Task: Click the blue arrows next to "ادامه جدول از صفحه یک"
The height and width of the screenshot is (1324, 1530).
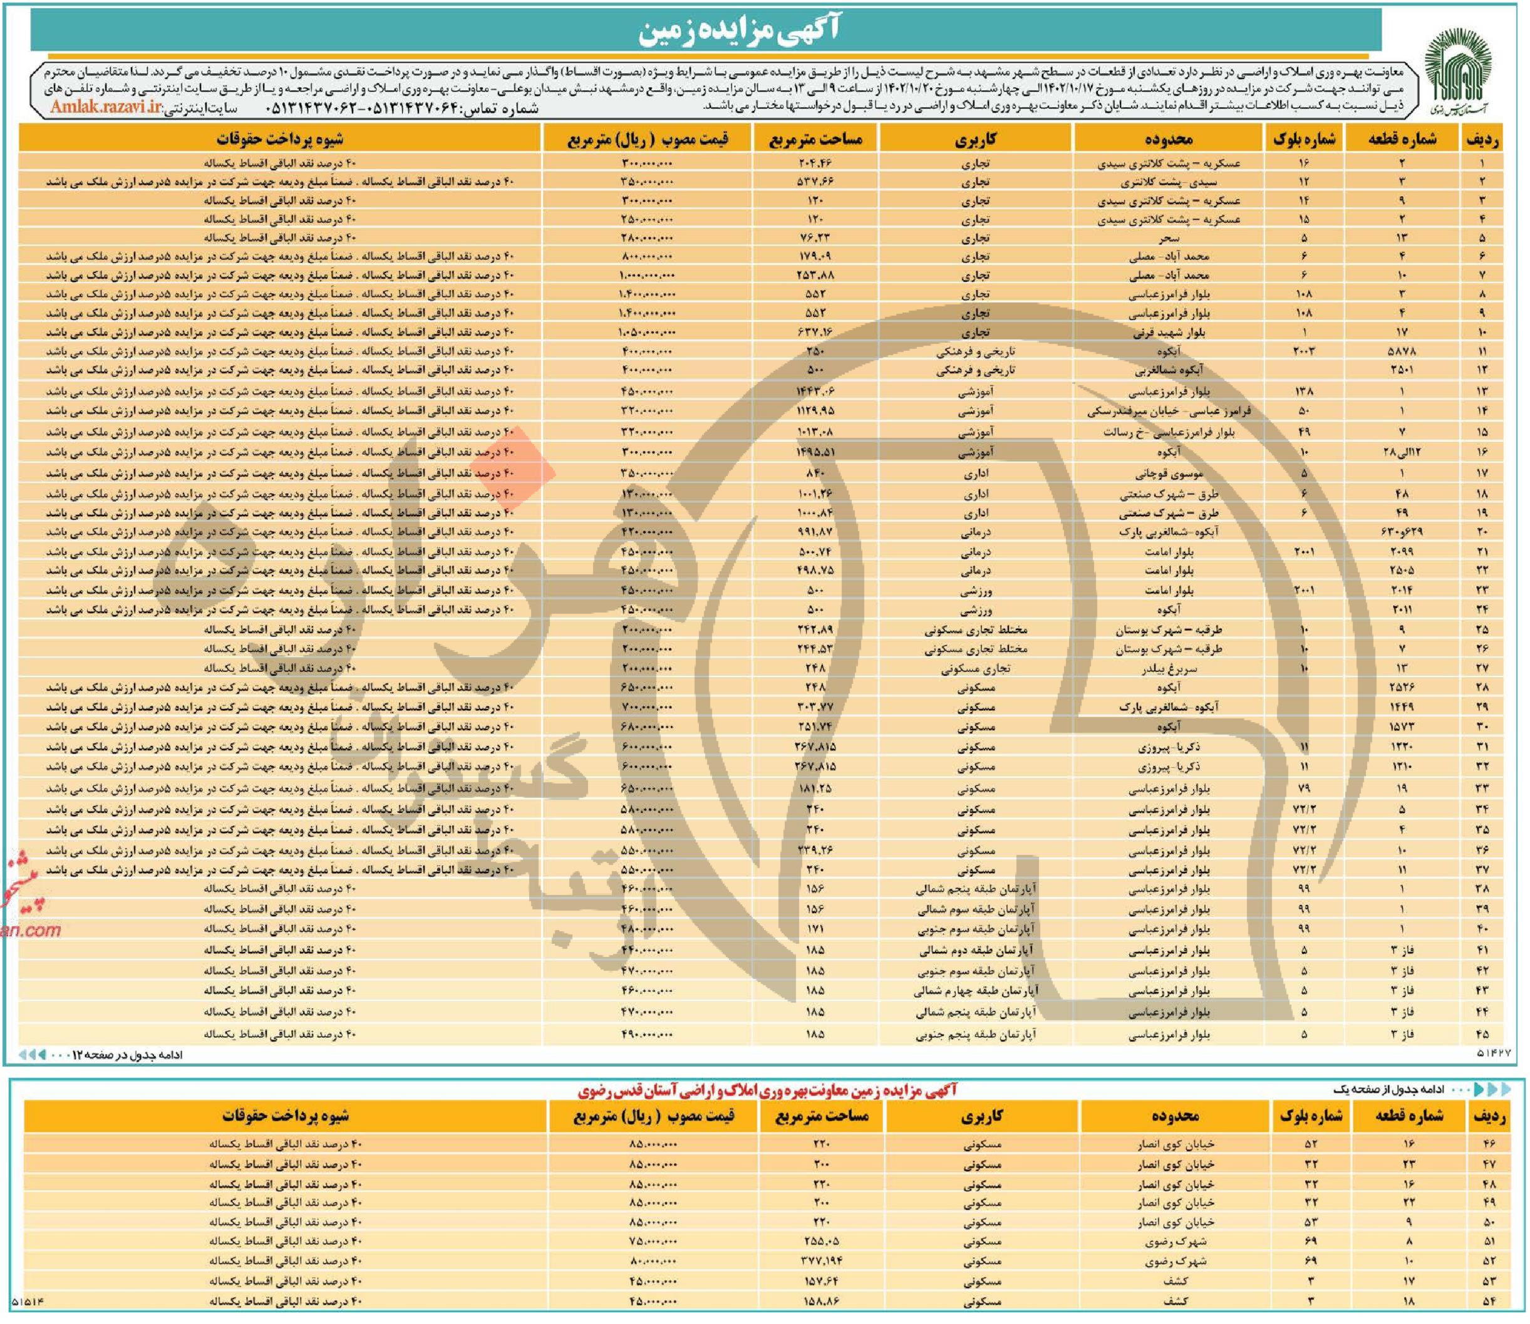Action: click(x=1493, y=1090)
